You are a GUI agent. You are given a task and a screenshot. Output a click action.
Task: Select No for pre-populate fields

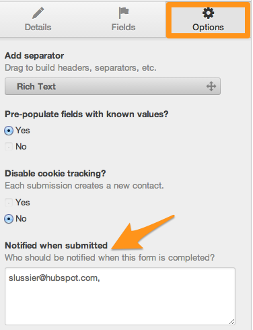(x=9, y=147)
